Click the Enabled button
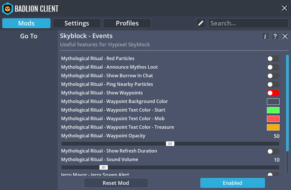The height and width of the screenshot is (190, 291). pyautogui.click(x=233, y=183)
